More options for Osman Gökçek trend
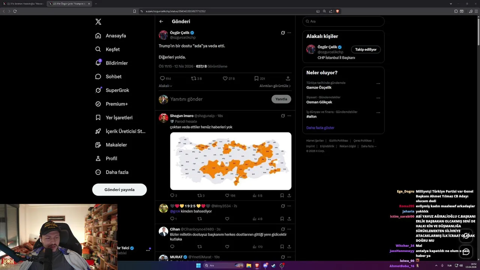 [x=378, y=98]
